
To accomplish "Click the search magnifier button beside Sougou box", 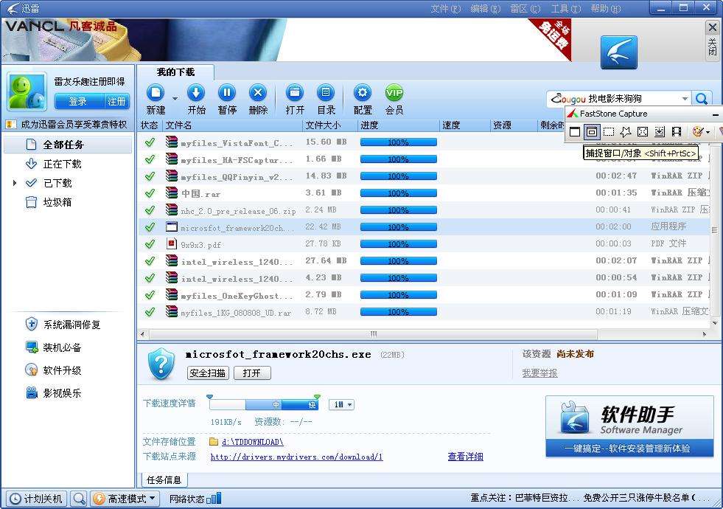I will (702, 98).
